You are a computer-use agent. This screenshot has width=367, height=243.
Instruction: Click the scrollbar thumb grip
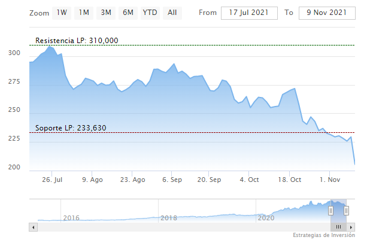click(338, 227)
